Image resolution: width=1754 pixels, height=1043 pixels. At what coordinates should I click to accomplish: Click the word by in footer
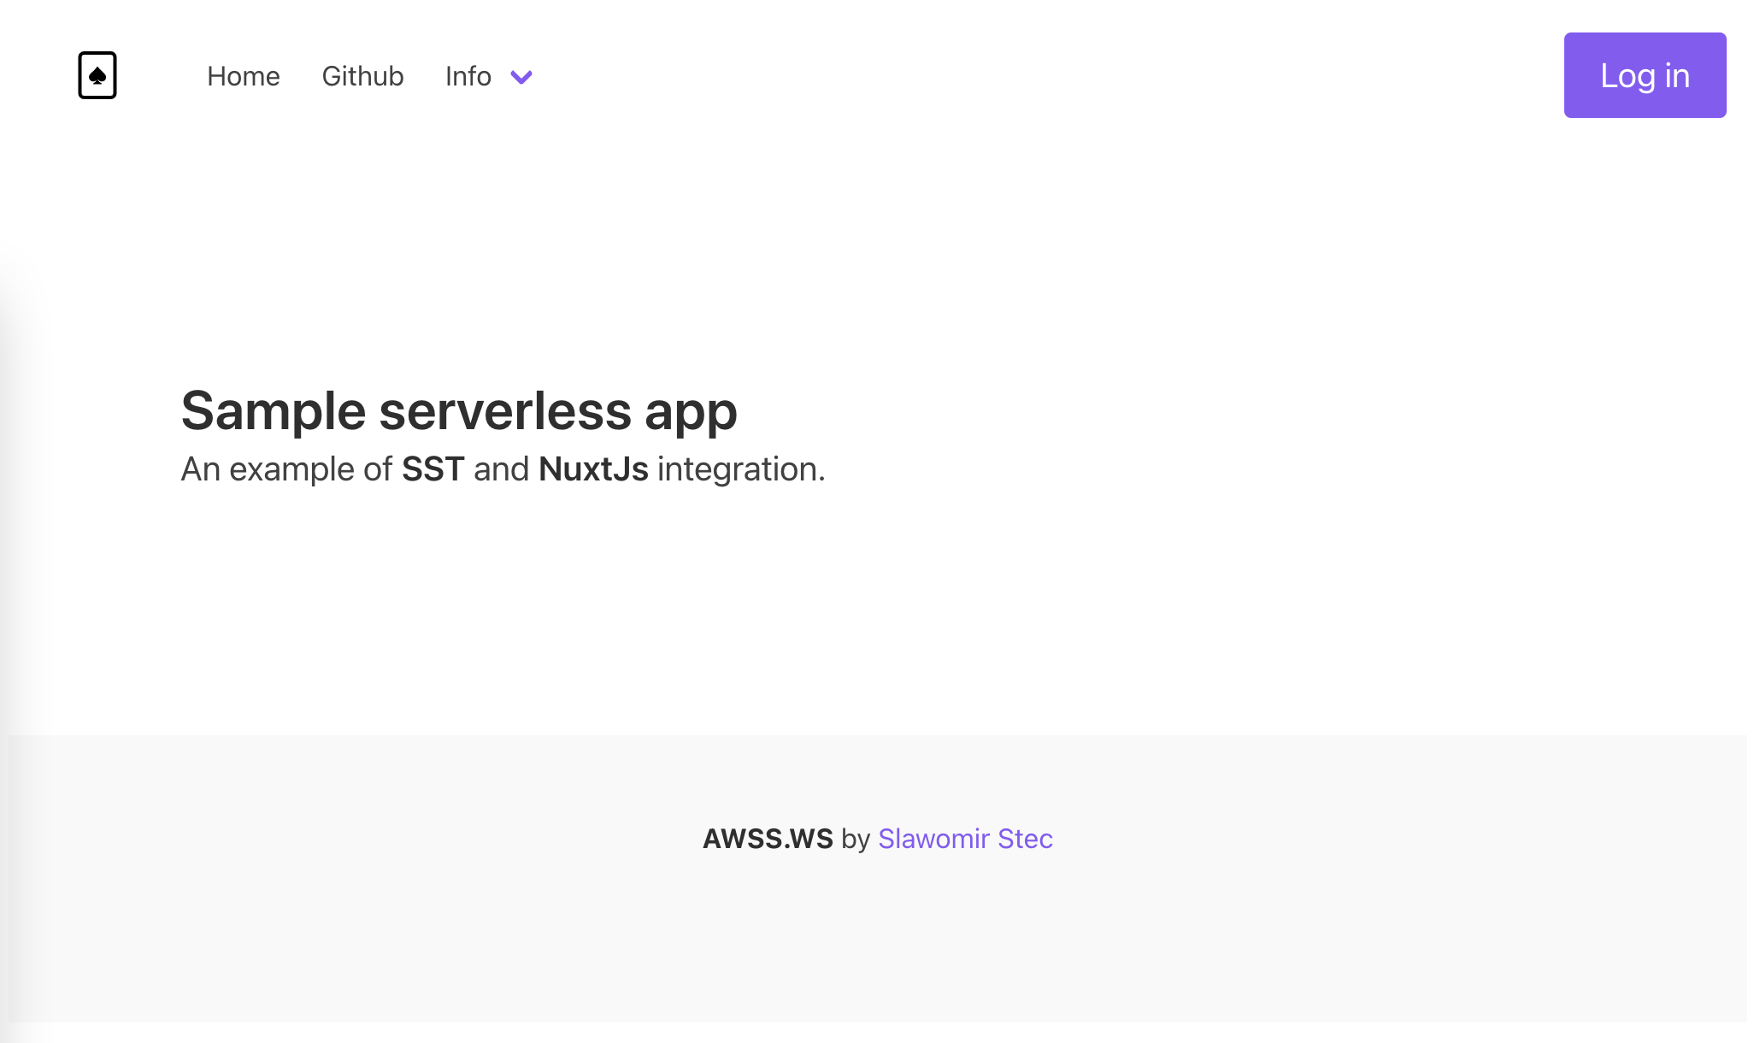(x=855, y=839)
